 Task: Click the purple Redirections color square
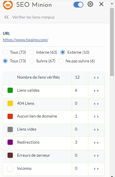(10, 142)
